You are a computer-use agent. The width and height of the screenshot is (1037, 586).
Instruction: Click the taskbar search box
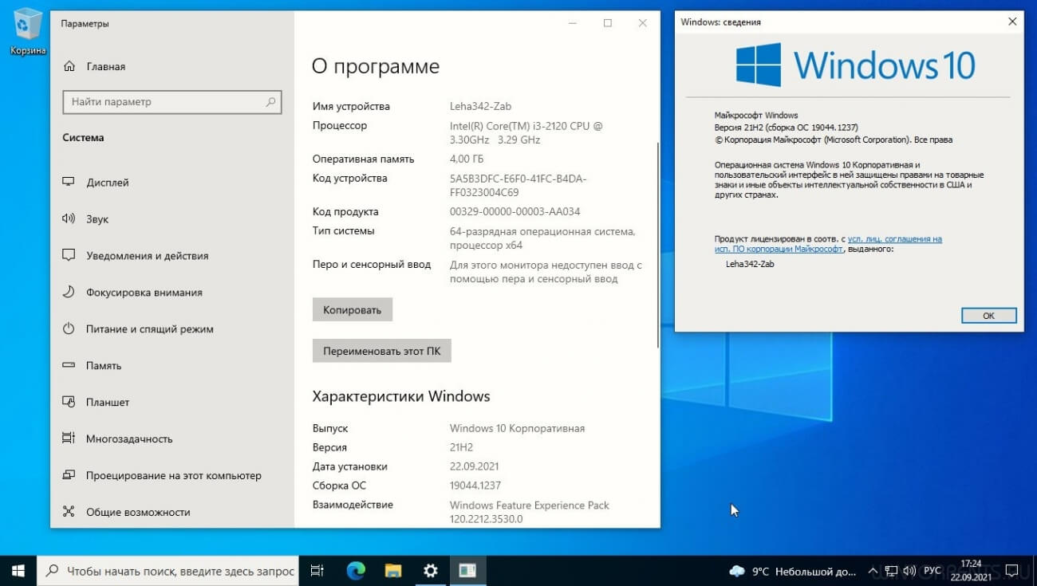(167, 571)
